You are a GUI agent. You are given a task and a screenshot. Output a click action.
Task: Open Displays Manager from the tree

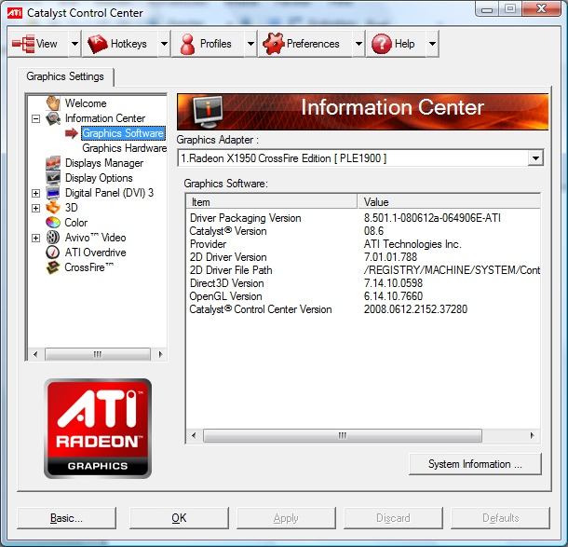coord(104,163)
